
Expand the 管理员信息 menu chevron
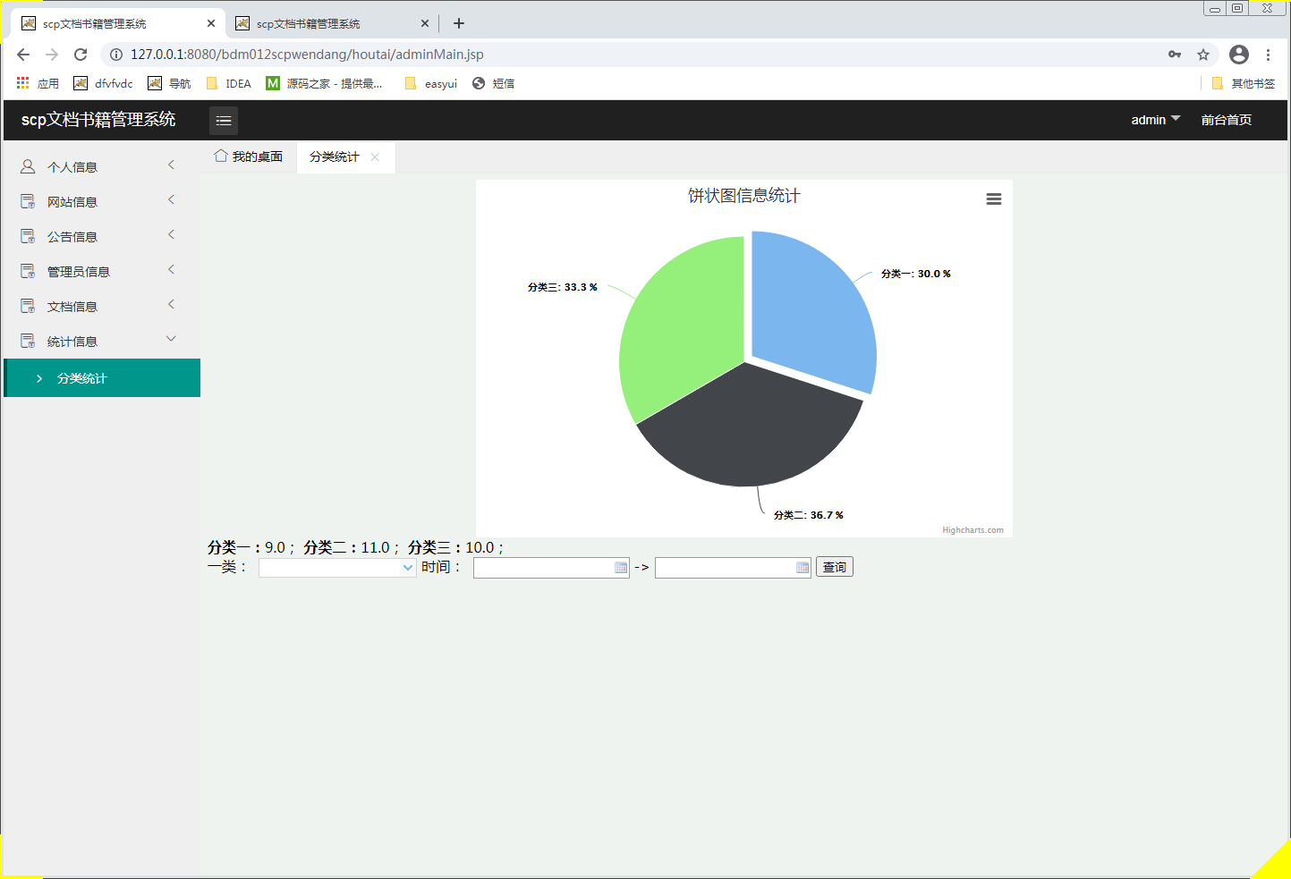171,269
